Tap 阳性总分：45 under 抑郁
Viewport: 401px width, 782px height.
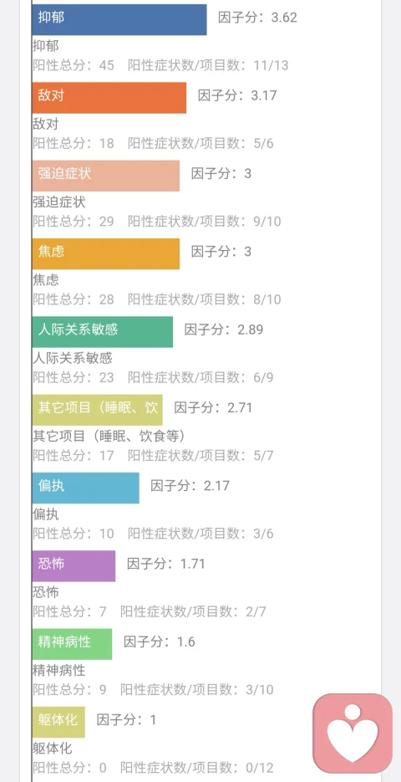(74, 65)
